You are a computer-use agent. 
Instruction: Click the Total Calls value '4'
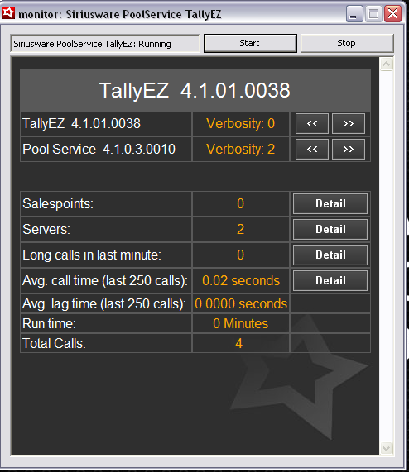pos(239,344)
